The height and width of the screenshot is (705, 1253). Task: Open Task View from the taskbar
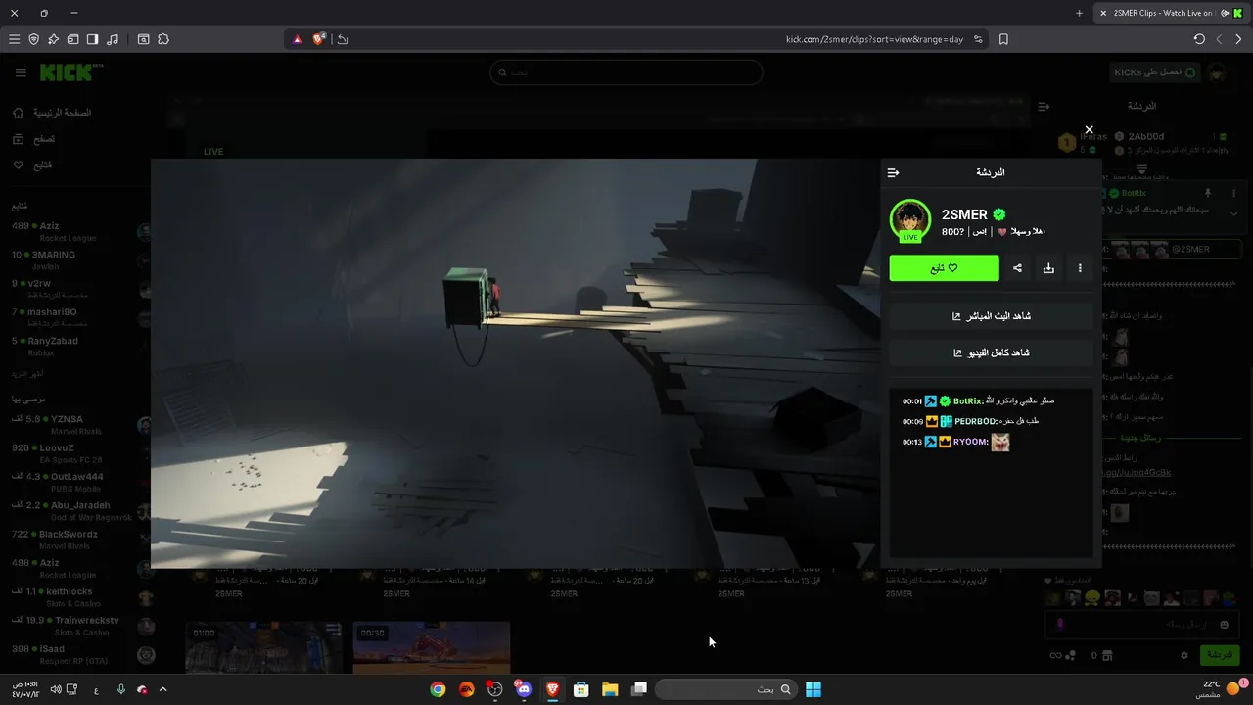click(x=639, y=689)
